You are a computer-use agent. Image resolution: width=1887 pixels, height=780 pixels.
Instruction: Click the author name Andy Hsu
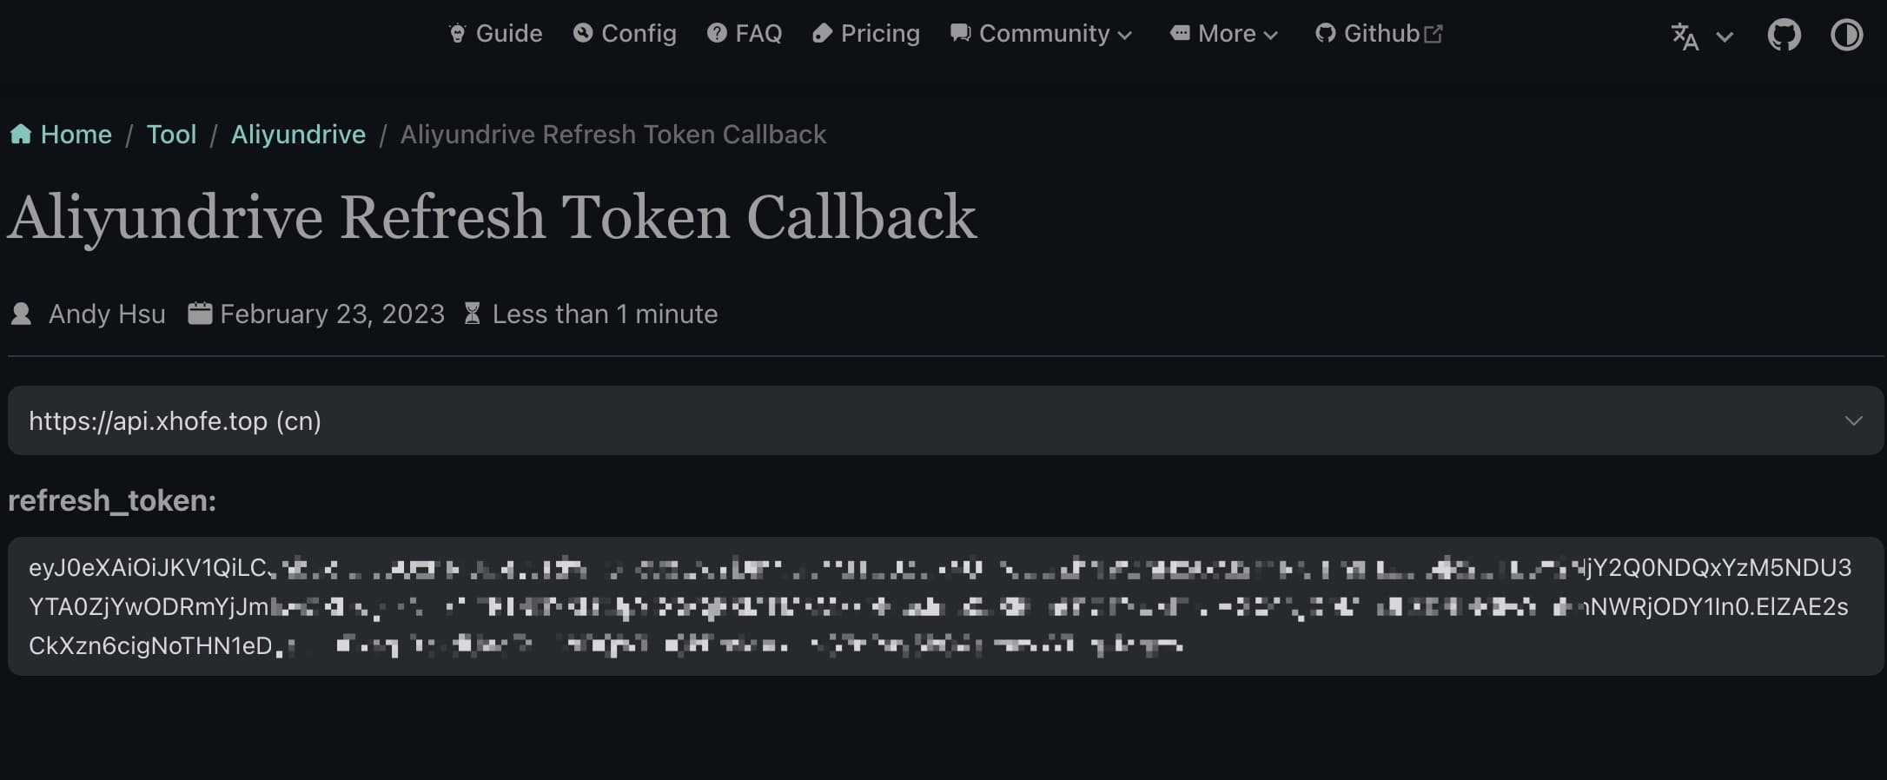[x=107, y=314]
